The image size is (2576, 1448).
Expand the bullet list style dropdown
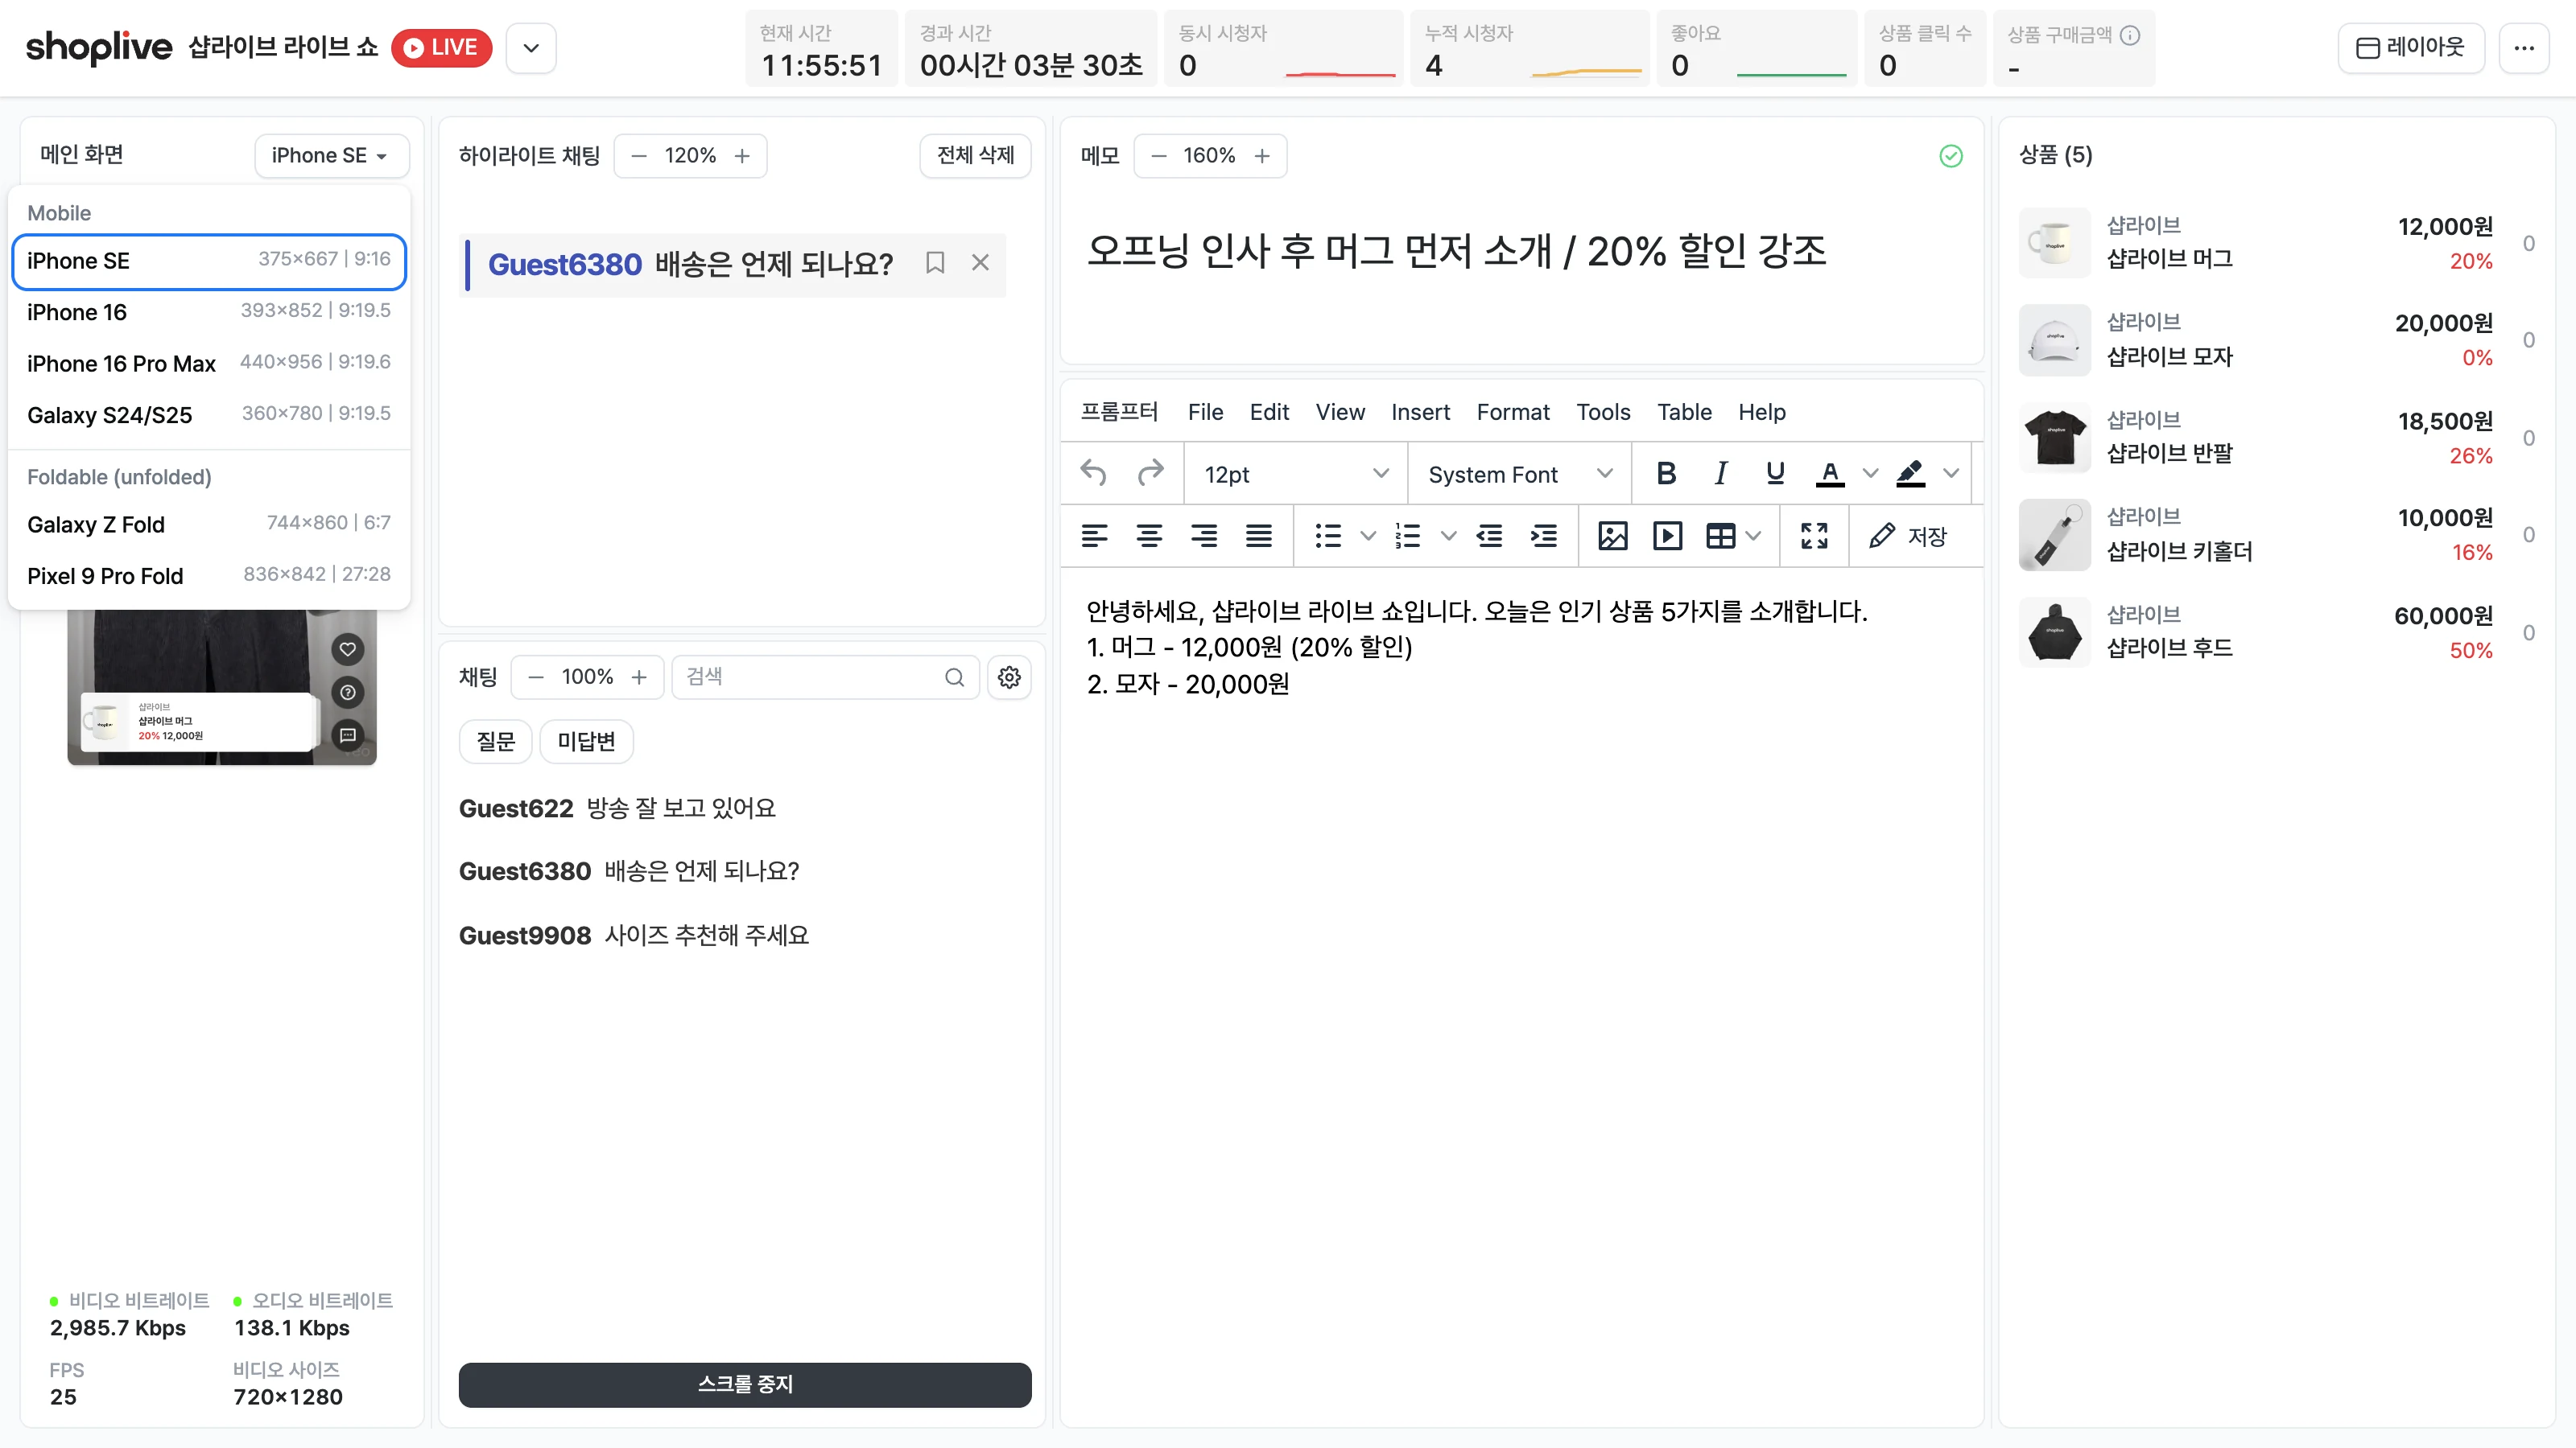pyautogui.click(x=1368, y=537)
